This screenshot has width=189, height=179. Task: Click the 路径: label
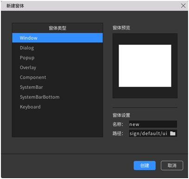tap(118, 133)
